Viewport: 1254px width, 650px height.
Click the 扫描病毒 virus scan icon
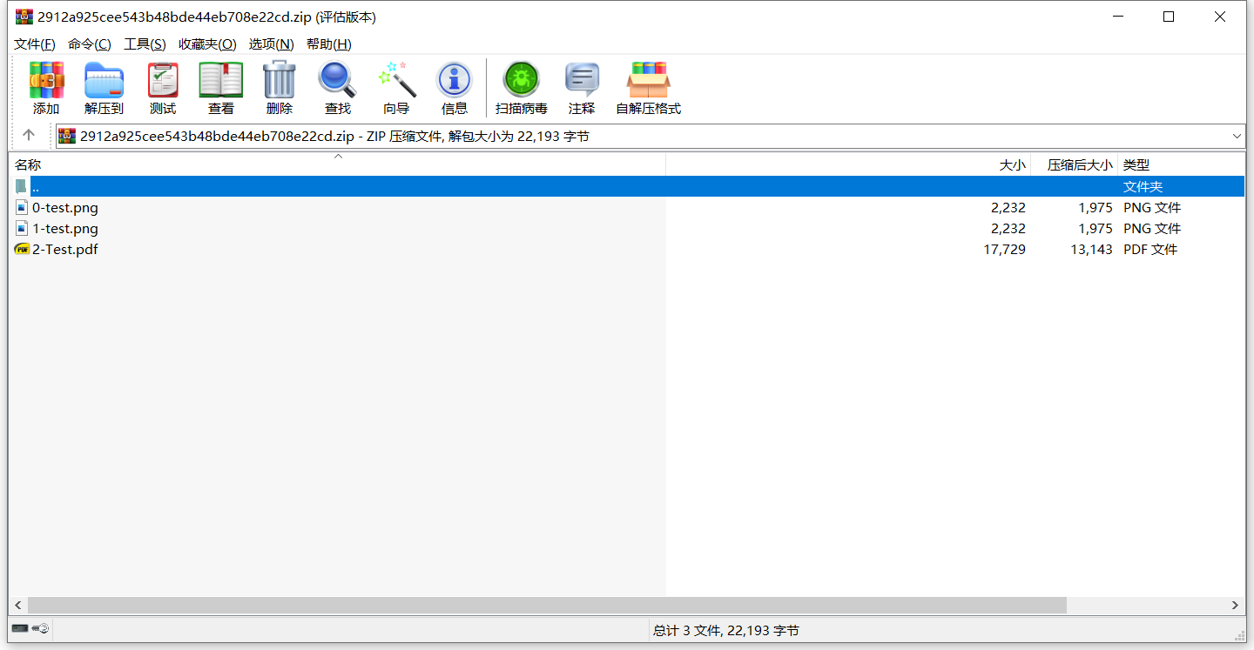pyautogui.click(x=522, y=88)
